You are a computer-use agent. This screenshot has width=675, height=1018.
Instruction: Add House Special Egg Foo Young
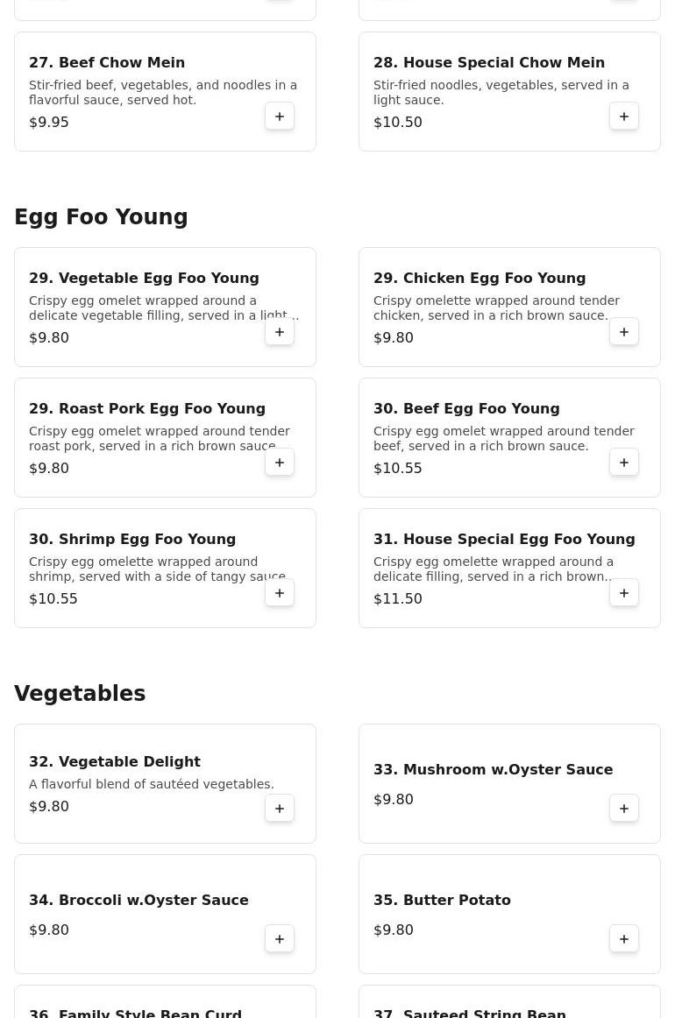coord(624,593)
